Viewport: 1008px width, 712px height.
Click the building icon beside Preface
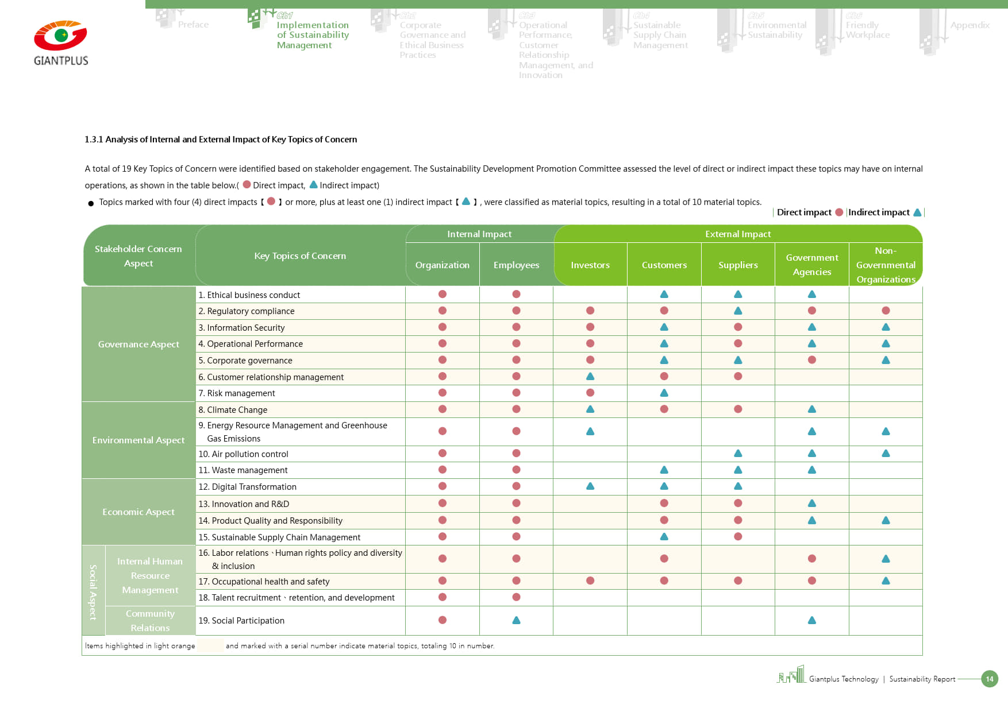click(x=166, y=18)
